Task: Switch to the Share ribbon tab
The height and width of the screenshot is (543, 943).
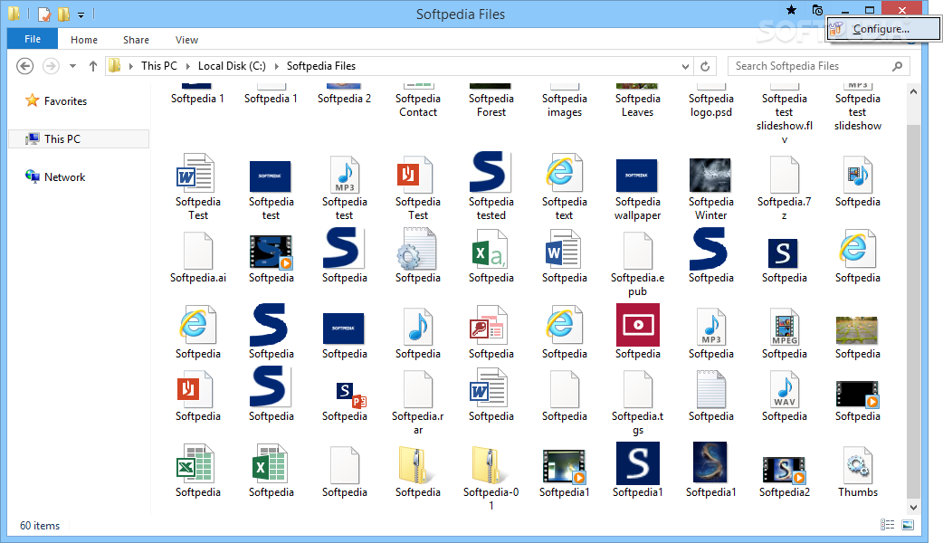Action: 136,40
